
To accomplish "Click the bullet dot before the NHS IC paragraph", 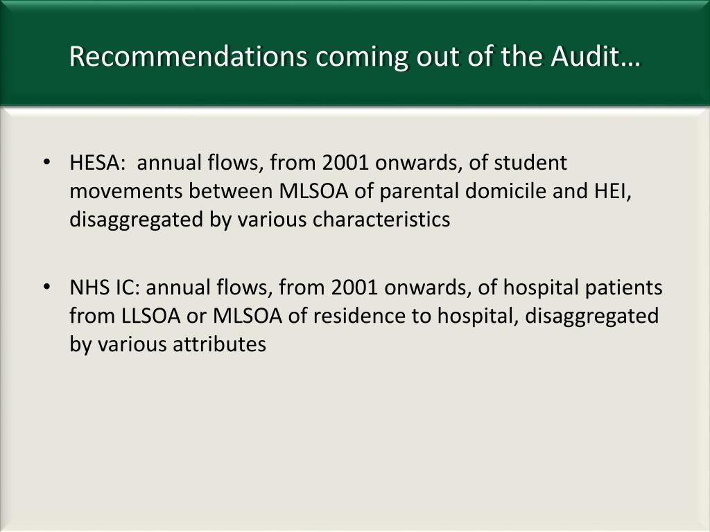I will tap(46, 287).
